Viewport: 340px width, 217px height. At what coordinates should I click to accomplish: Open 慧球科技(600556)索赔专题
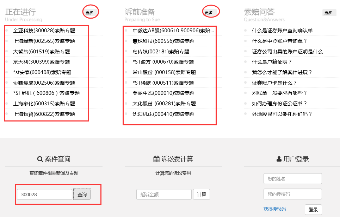pos(163,41)
